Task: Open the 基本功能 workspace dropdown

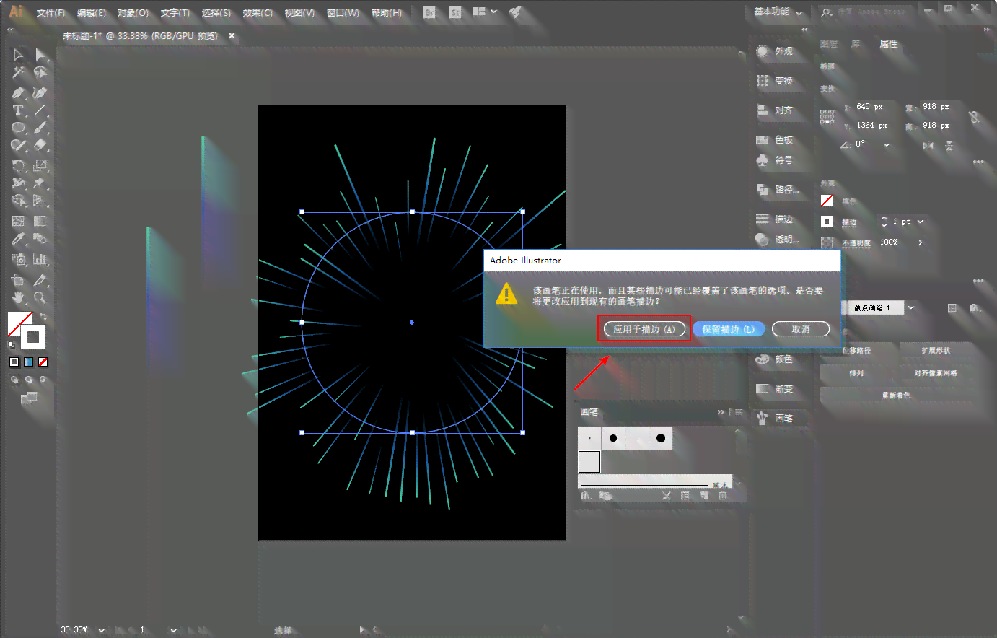Action: (x=778, y=12)
